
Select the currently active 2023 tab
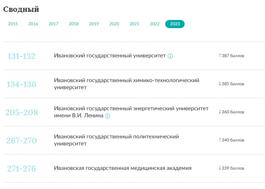[x=175, y=24]
